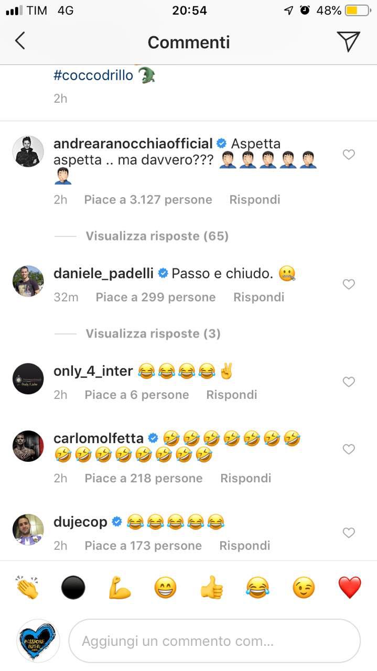Tap the back arrow in header
The image size is (377, 671).
[x=20, y=41]
